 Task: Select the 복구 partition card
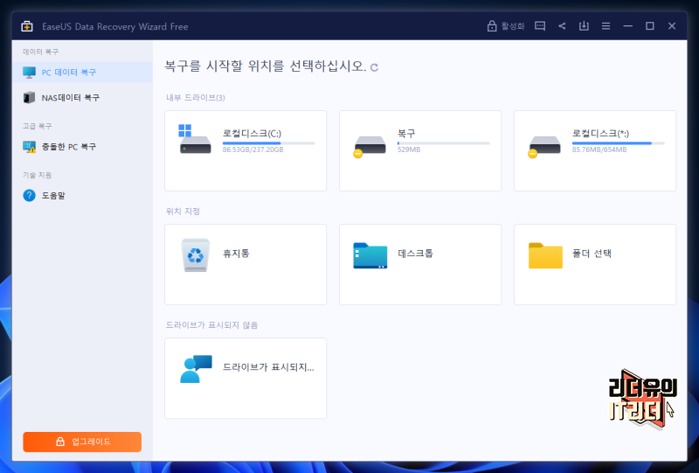[x=420, y=151]
